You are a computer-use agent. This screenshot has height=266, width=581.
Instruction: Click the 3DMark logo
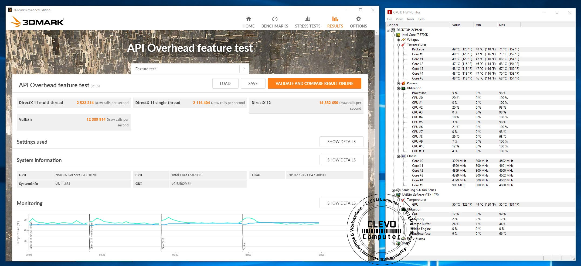(x=37, y=22)
